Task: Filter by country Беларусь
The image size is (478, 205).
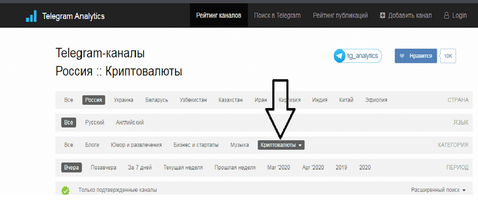Action: coord(157,100)
